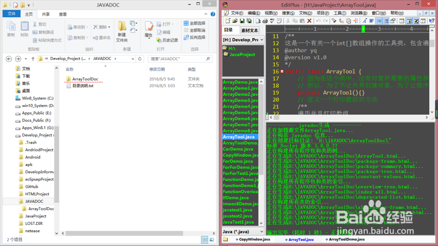This screenshot has width=438, height=246.
Task: Collapse the Explorer ribbon with chevron
Action: 206,14
